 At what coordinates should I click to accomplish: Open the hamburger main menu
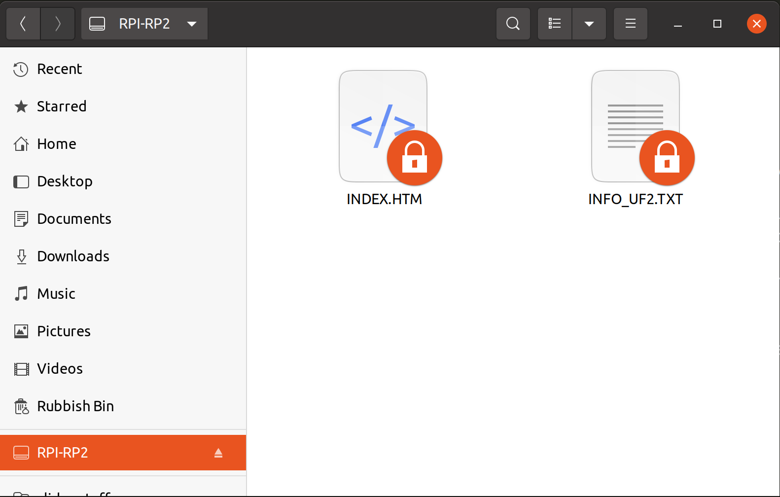pyautogui.click(x=630, y=24)
